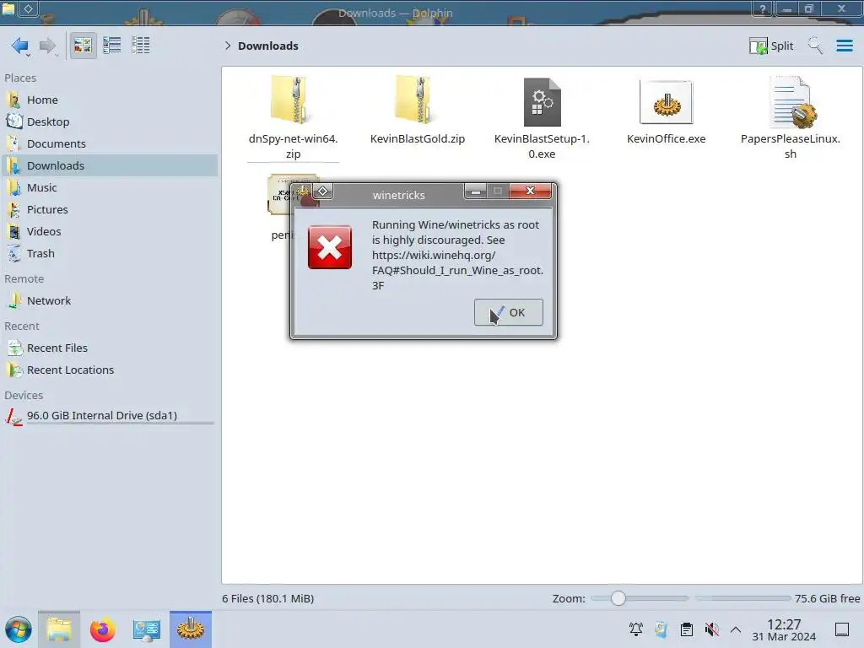Open Network under Remote
Viewport: 864px width, 648px height.
pyautogui.click(x=111, y=301)
